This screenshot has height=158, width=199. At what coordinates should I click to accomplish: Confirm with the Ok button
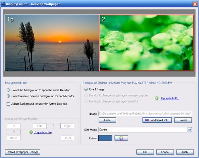tap(145, 152)
